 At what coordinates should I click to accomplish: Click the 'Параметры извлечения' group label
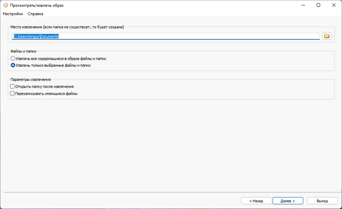pyautogui.click(x=30, y=80)
